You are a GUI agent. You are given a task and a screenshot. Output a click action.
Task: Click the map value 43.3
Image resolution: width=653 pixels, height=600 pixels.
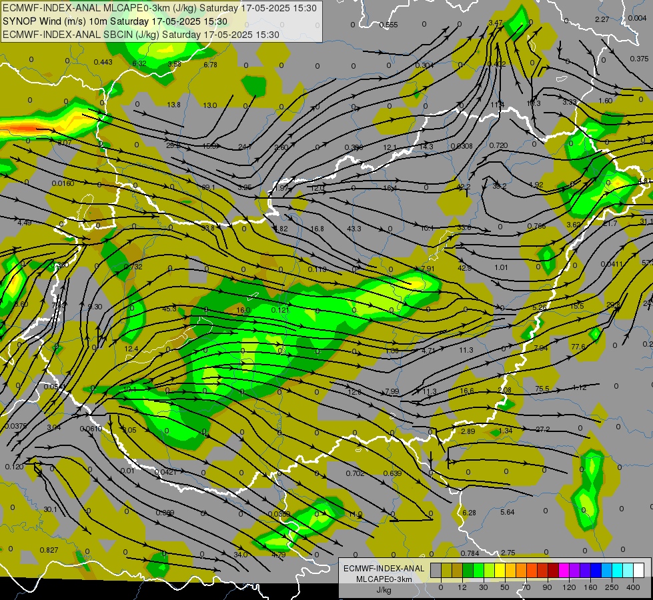[x=354, y=229]
